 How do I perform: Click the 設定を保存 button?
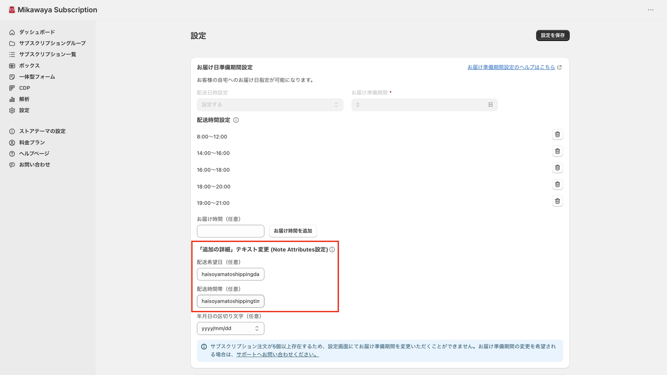click(553, 35)
